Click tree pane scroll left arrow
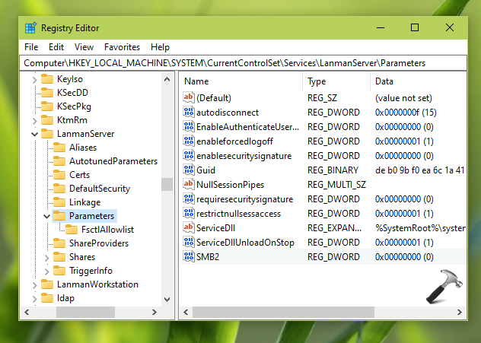Image resolution: width=481 pixels, height=343 pixels. (x=27, y=312)
